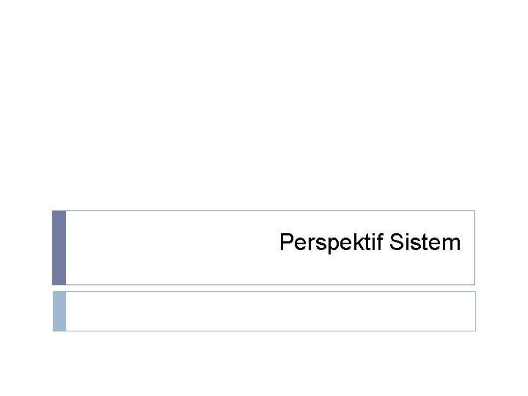Image resolution: width=528 pixels, height=396 pixels.
Task: Click the top of the dark accent bar
Action: point(59,216)
